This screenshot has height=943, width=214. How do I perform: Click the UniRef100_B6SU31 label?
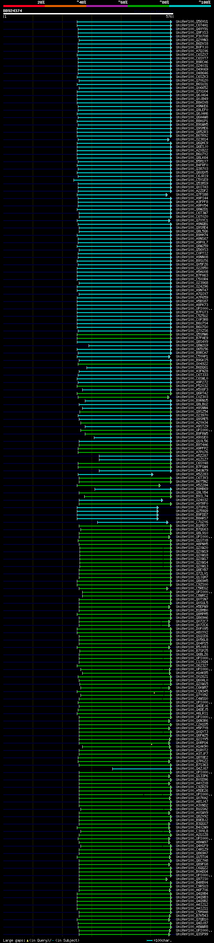(192, 84)
